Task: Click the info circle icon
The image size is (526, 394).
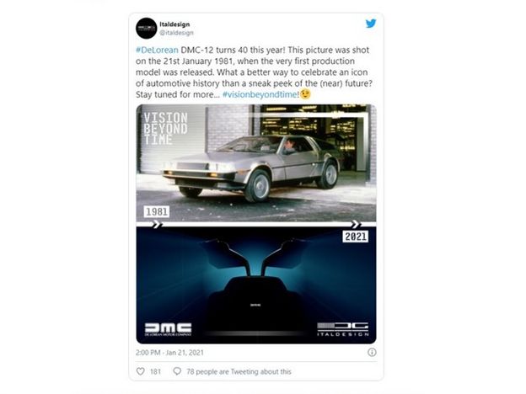Action: pos(372,352)
